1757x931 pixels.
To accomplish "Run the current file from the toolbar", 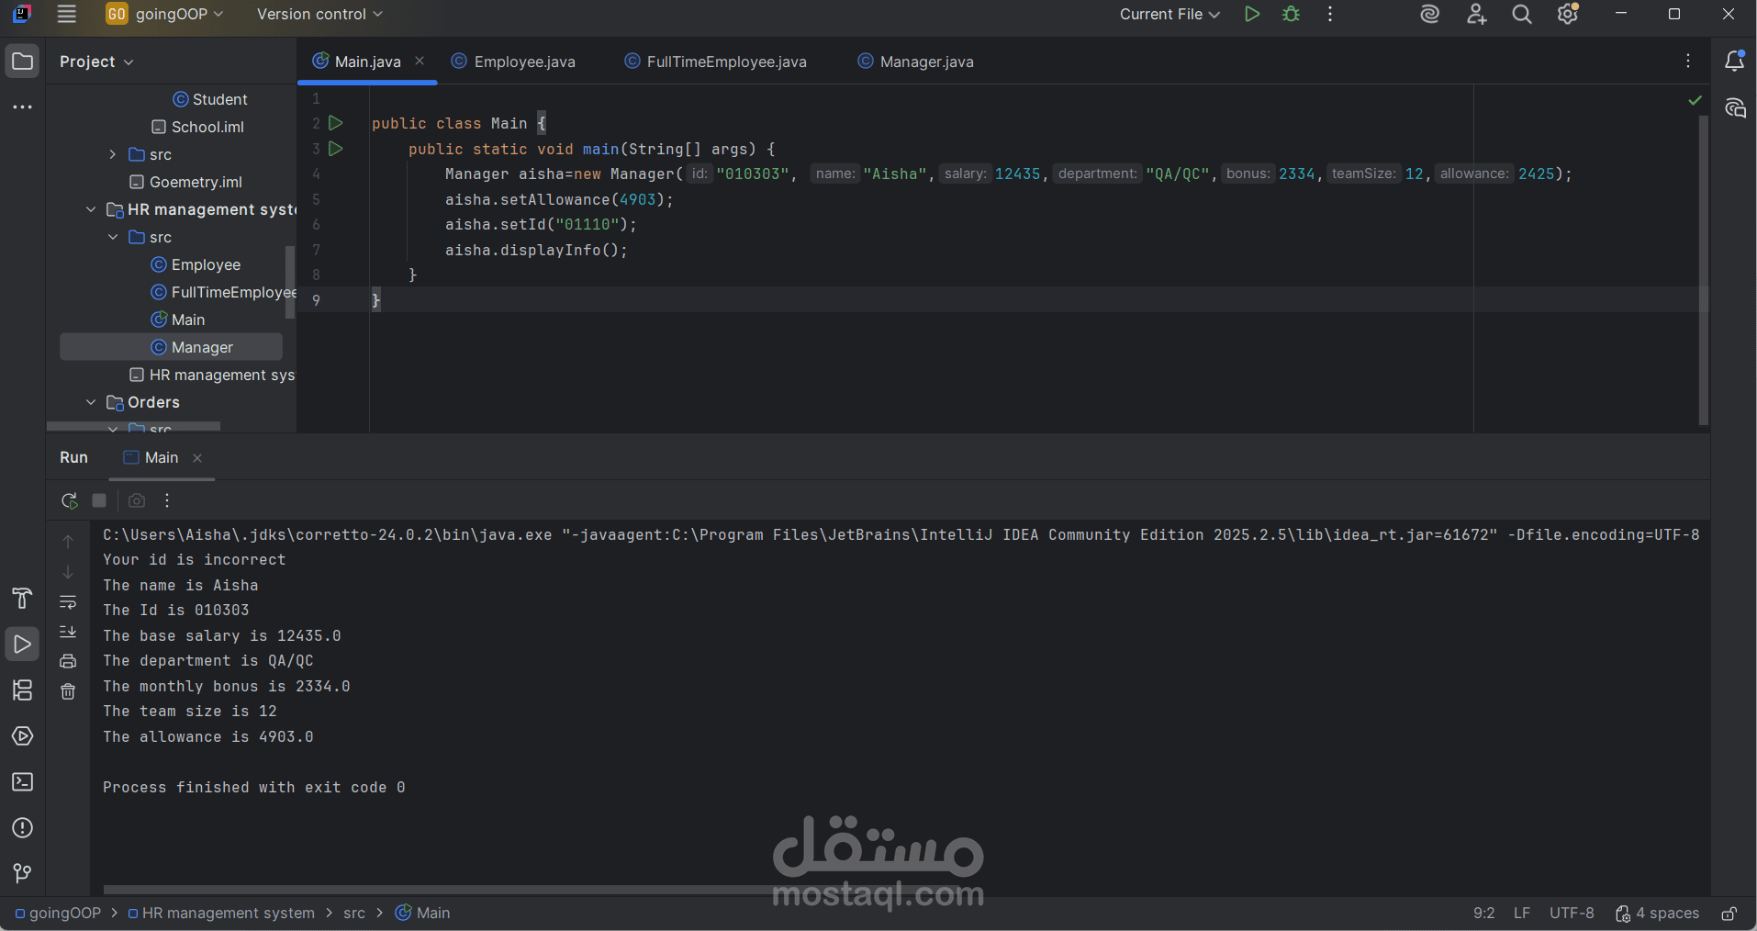I will (x=1251, y=14).
